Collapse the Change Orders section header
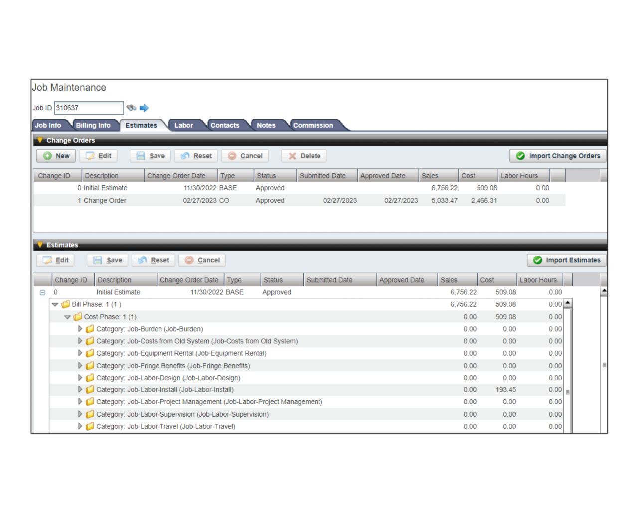This screenshot has height=512, width=638. tap(40, 140)
